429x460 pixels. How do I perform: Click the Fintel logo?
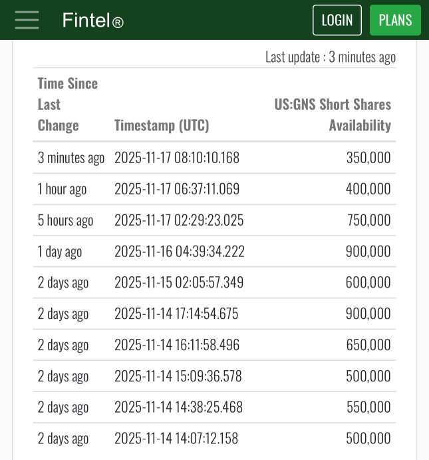(92, 21)
